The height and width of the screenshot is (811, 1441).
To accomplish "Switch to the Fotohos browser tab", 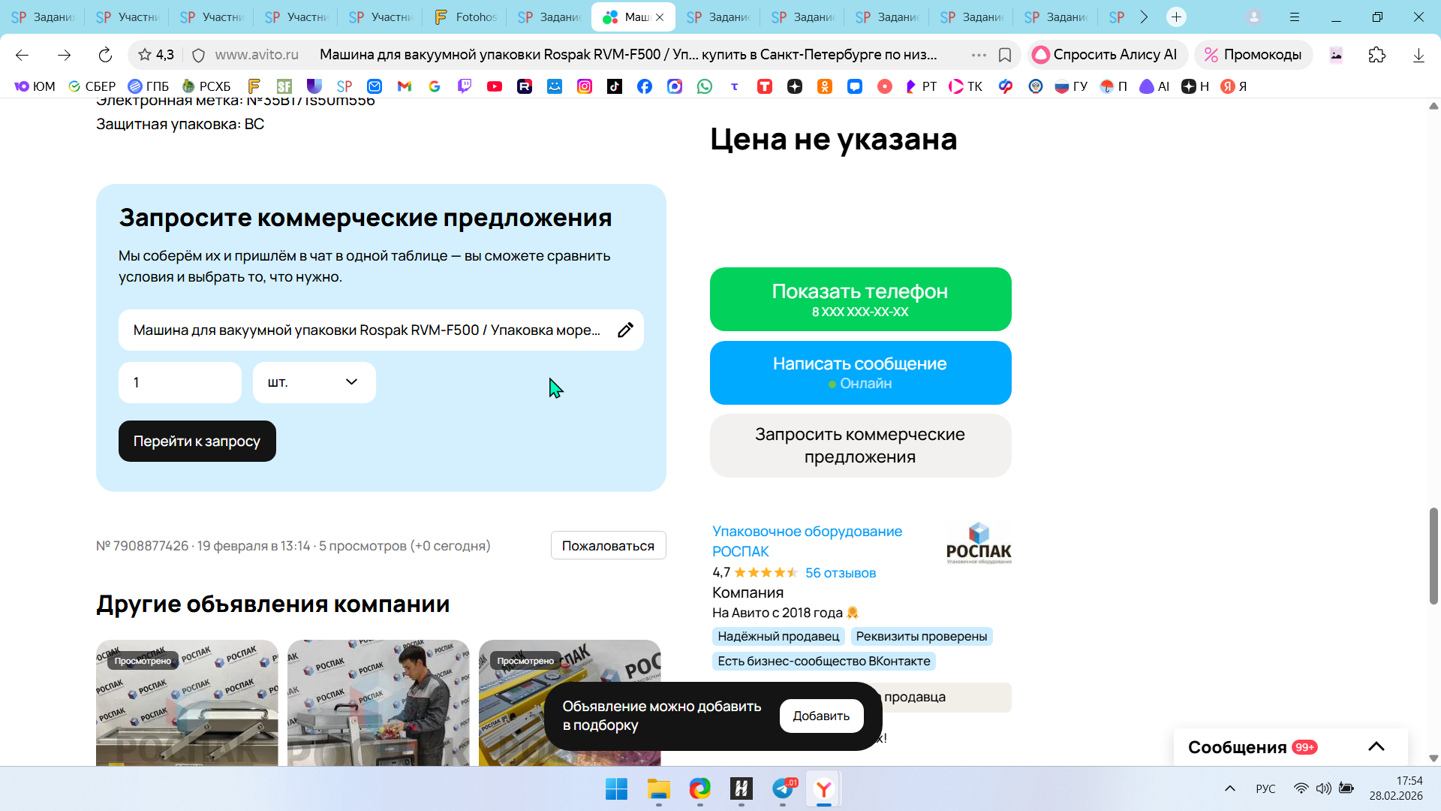I will pyautogui.click(x=465, y=17).
